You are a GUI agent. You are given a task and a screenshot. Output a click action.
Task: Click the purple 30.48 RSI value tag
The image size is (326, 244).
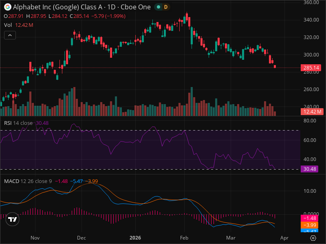(x=309, y=169)
